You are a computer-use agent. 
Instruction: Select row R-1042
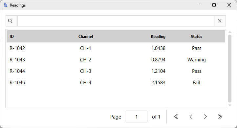click(x=116, y=48)
